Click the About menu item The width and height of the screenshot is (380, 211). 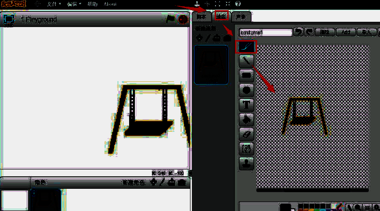(x=110, y=4)
